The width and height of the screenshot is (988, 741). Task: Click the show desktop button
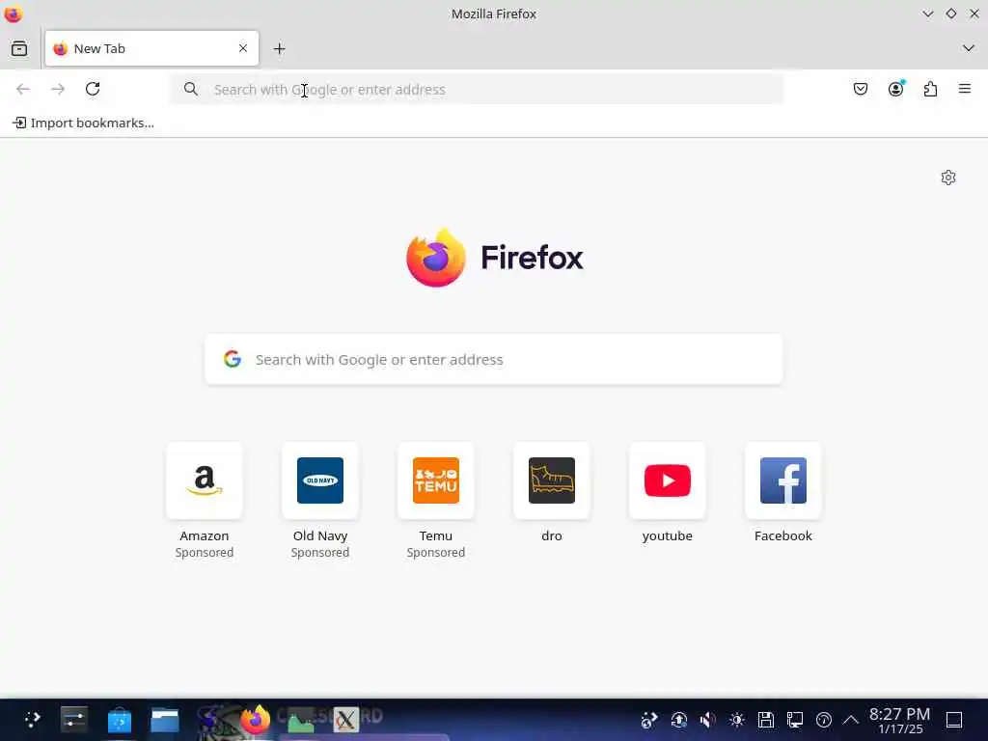pos(954,720)
